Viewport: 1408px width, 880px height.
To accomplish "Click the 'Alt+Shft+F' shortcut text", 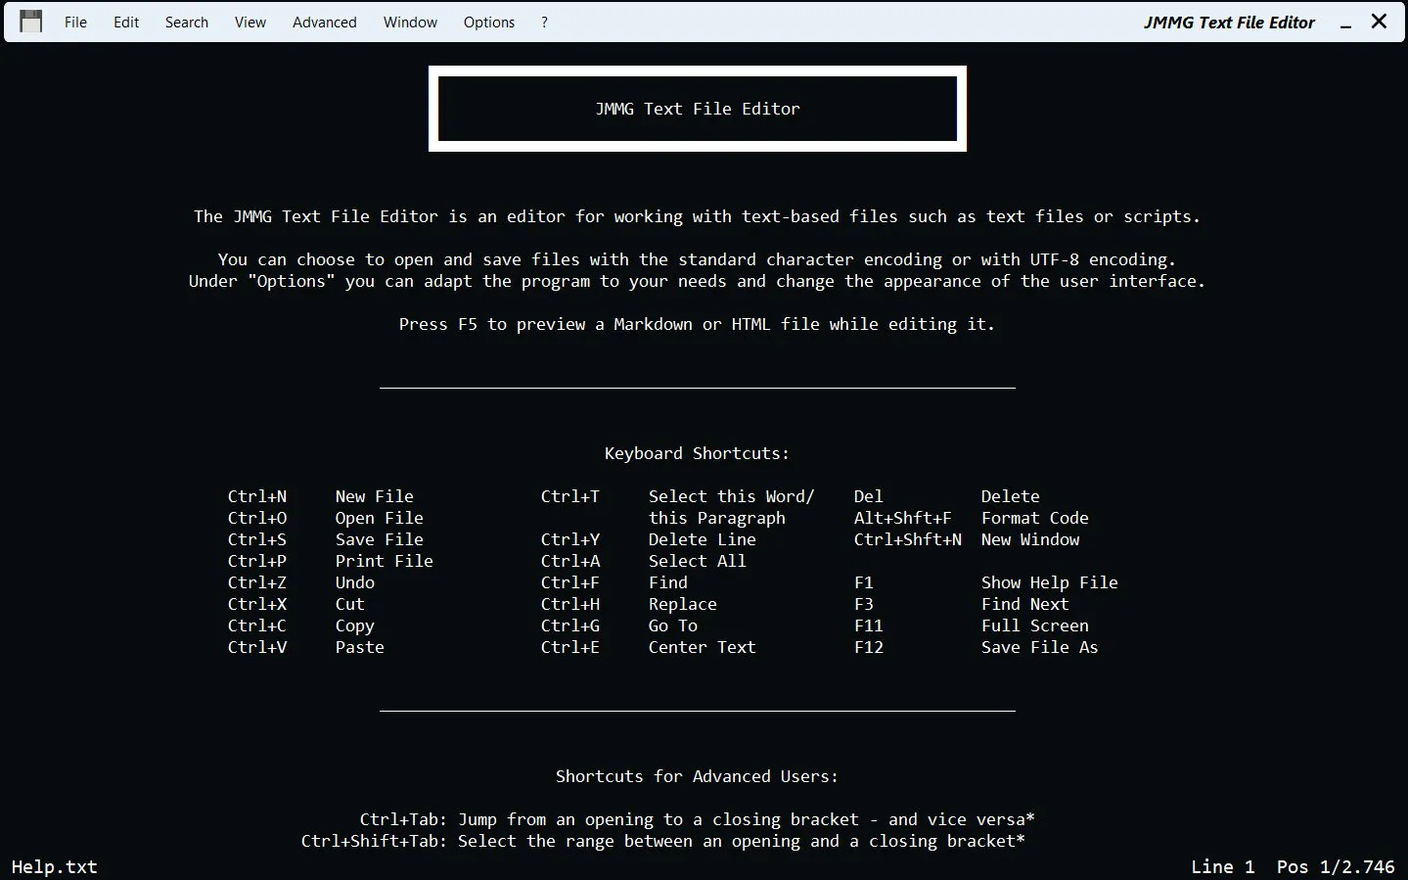I will click(x=903, y=518).
